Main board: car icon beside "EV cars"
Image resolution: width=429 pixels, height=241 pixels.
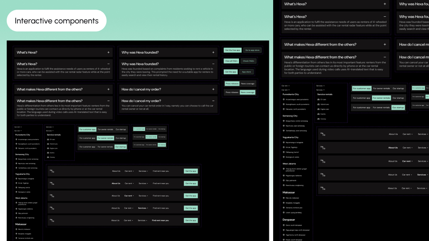48,139
